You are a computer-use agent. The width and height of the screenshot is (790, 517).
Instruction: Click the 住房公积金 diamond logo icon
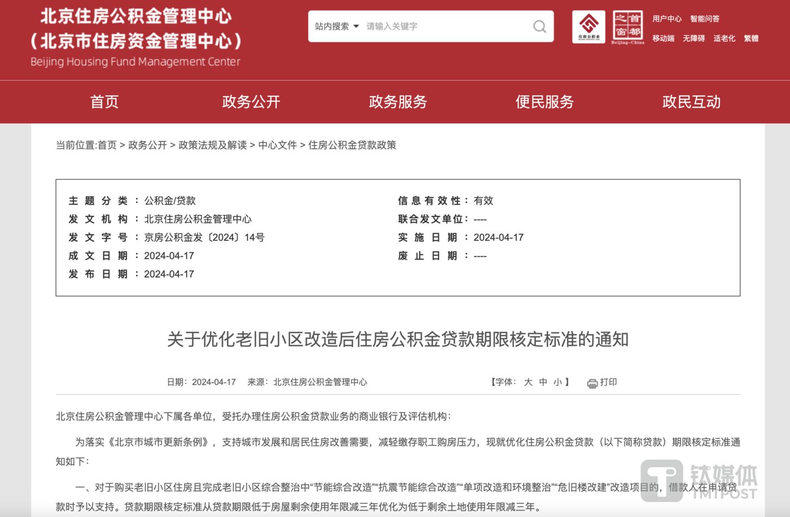[587, 26]
